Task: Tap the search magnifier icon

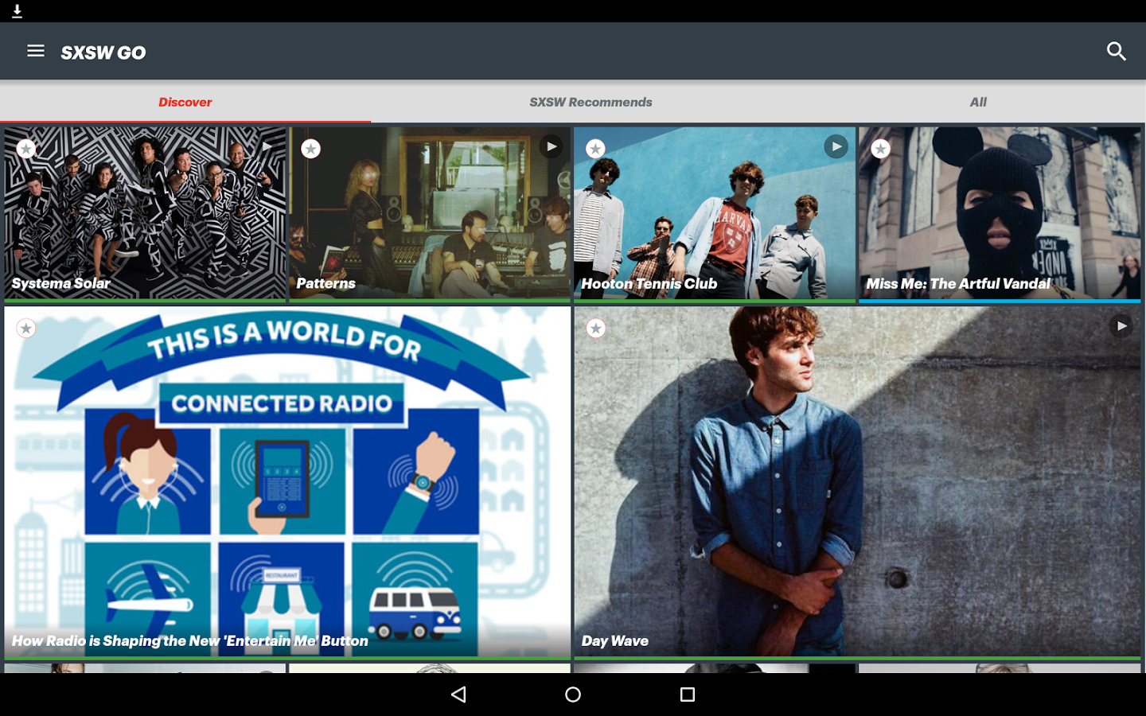Action: pos(1117,51)
